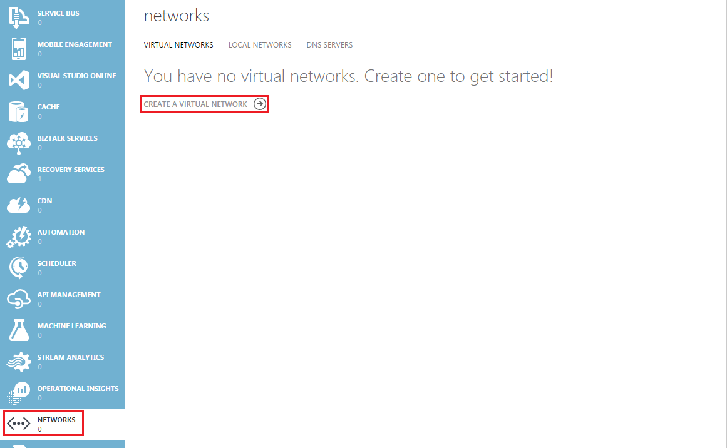
Task: Click the arrow circle beside Create a Virtual Network
Action: point(260,104)
